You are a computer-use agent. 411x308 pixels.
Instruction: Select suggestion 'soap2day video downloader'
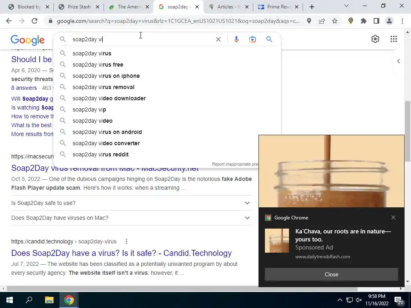[167, 99]
